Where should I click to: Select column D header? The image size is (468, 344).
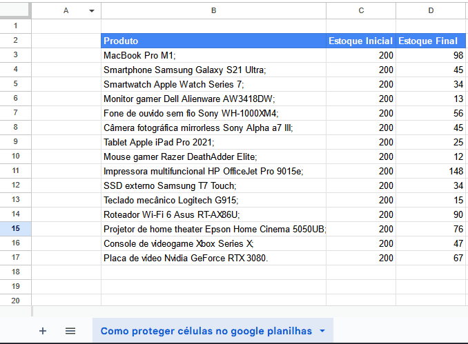point(431,10)
